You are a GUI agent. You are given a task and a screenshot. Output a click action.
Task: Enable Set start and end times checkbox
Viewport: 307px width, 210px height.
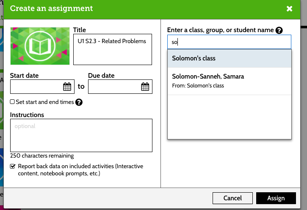12,102
